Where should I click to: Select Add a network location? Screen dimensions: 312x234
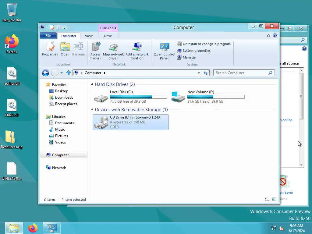pos(137,51)
